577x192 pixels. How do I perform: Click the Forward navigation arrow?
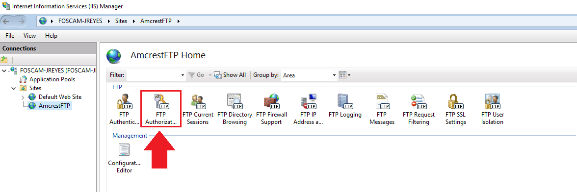pyautogui.click(x=21, y=21)
